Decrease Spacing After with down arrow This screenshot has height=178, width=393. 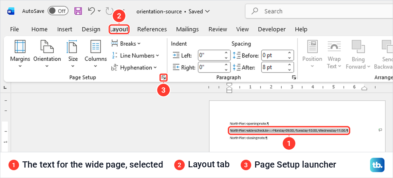(290, 70)
